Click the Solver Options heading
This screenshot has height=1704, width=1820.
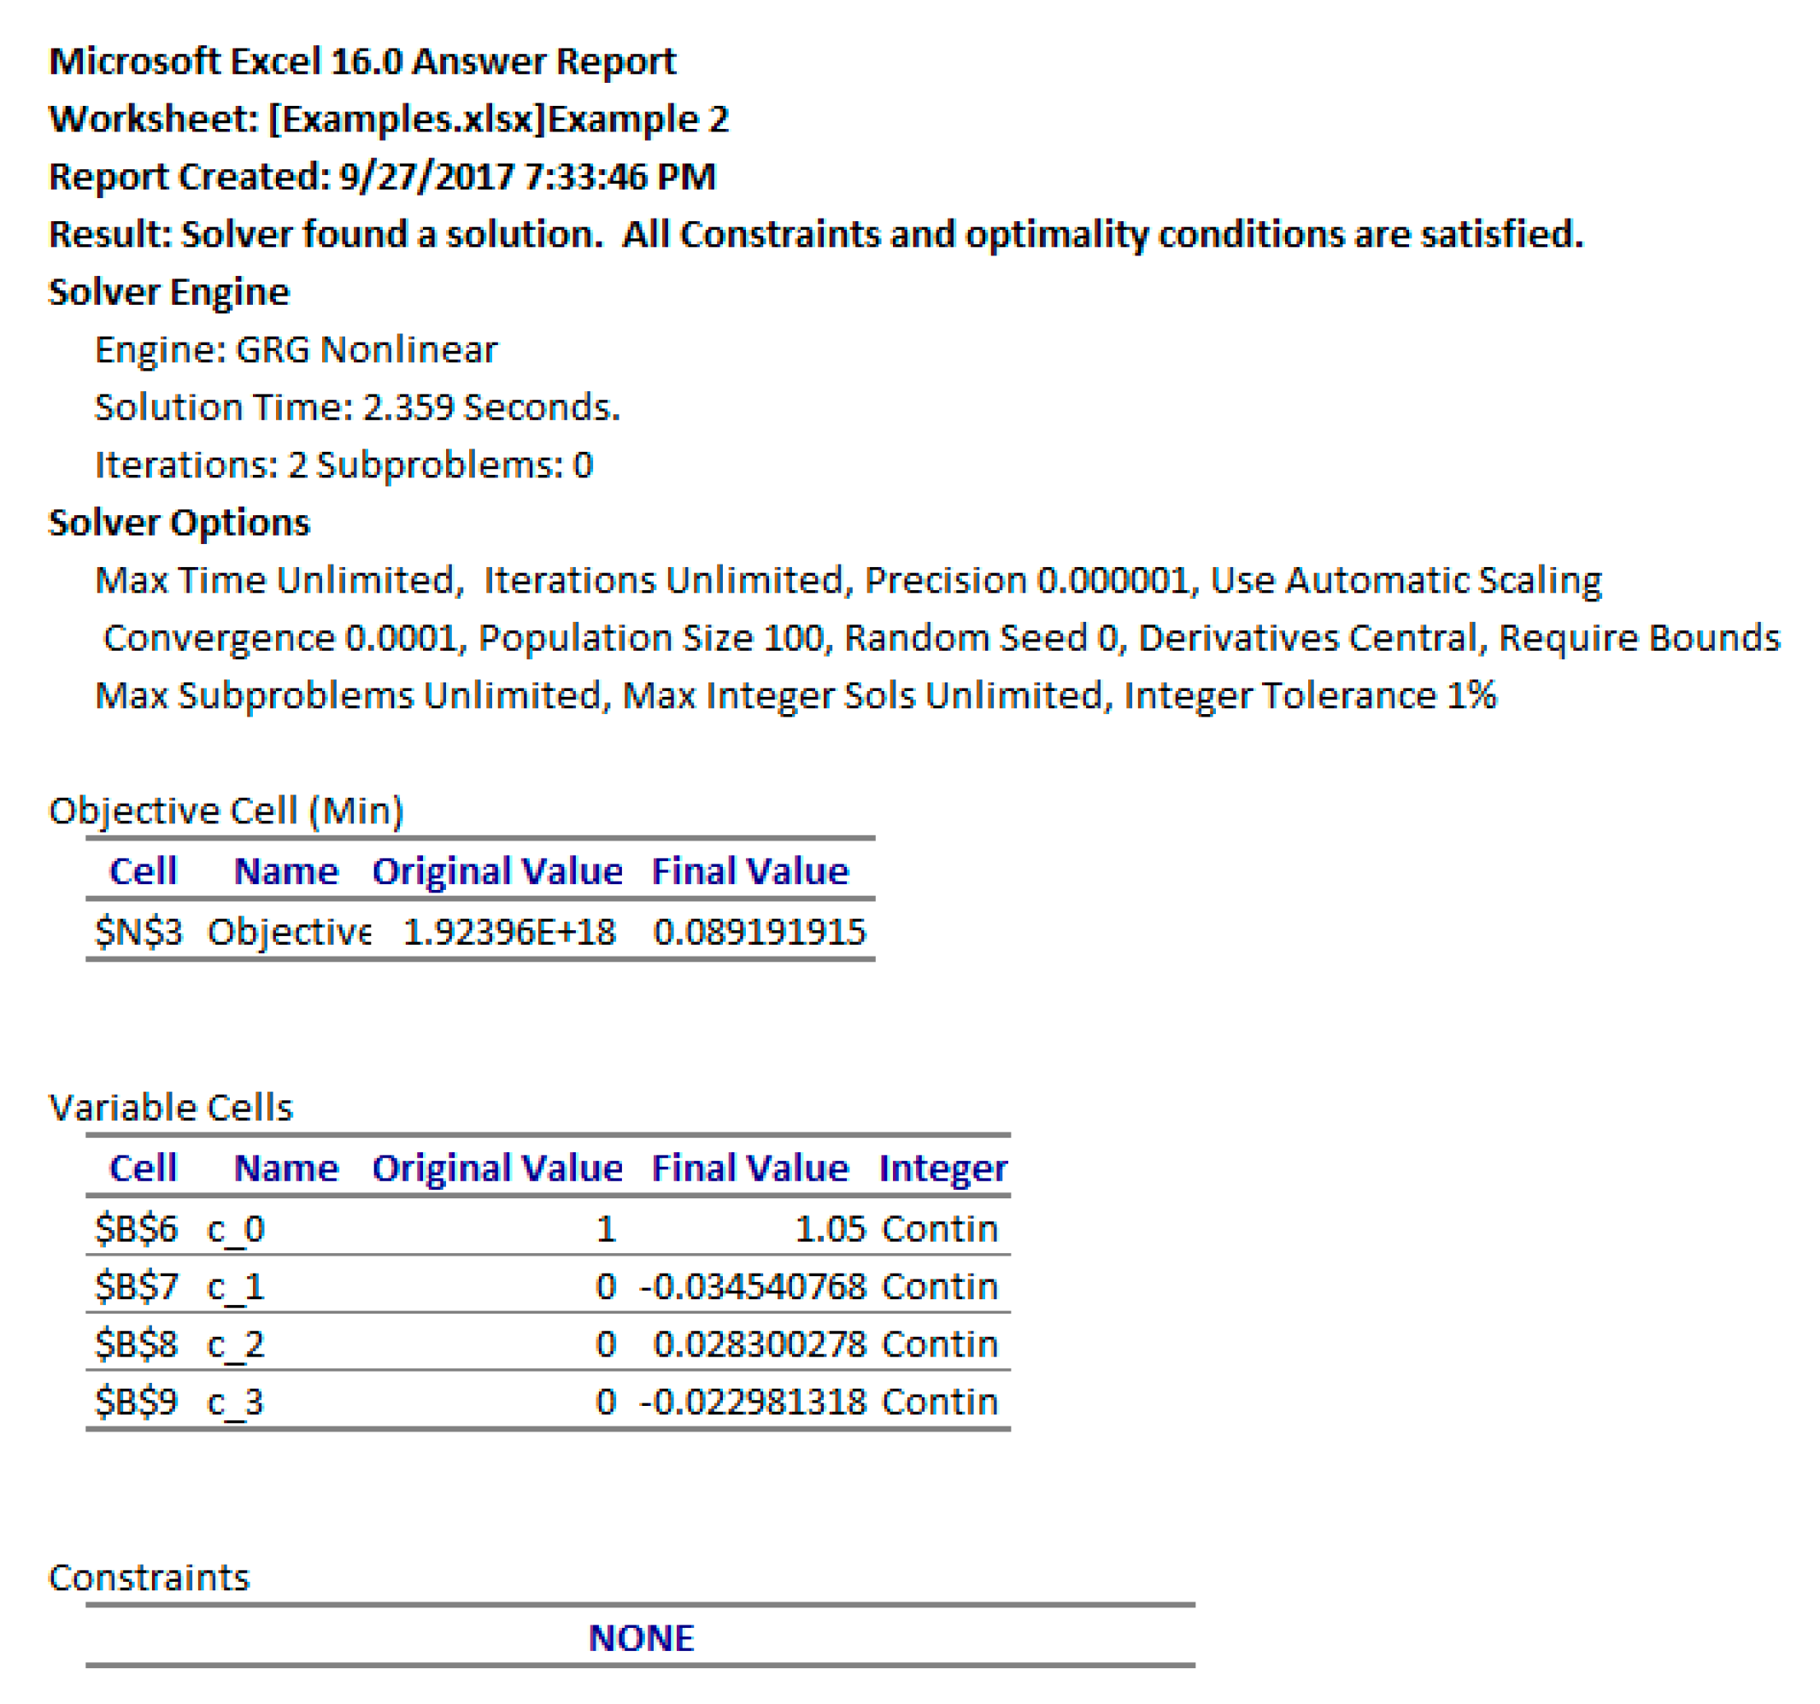[x=179, y=523]
